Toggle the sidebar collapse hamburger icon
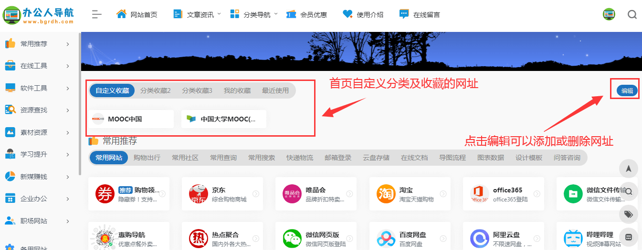 (97, 14)
